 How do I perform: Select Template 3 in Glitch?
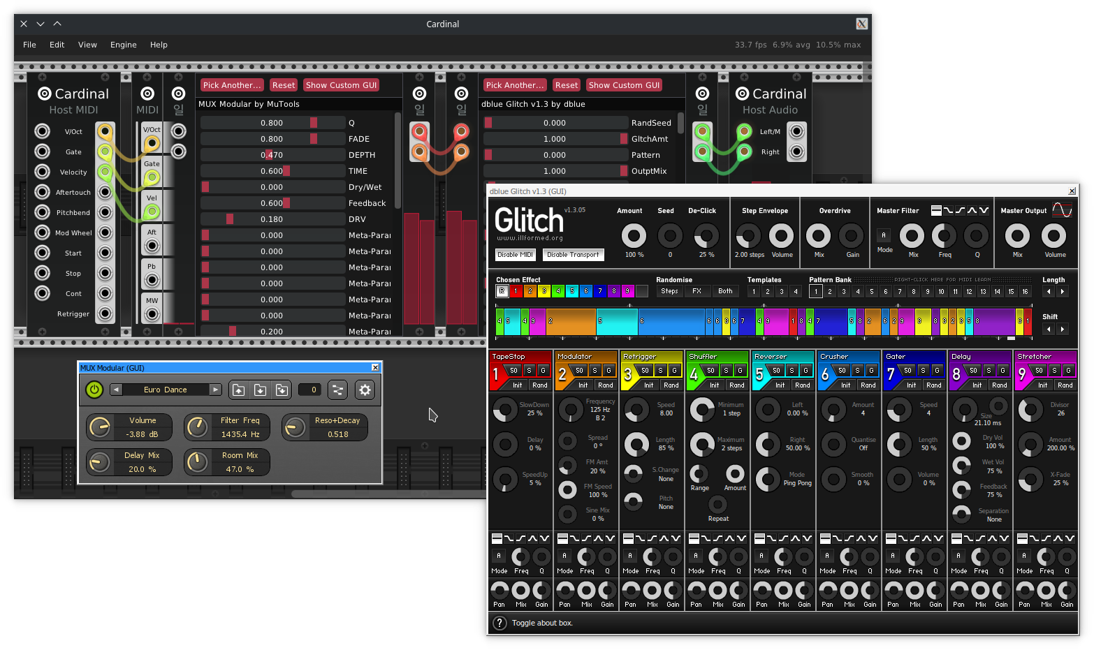tap(781, 292)
